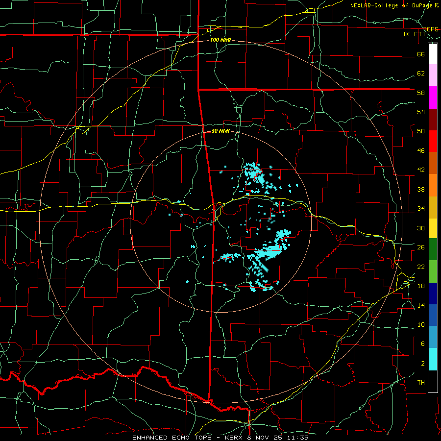Screen dimensions: 441x441
Task: Click the "58" legend label
Action: 421,93
